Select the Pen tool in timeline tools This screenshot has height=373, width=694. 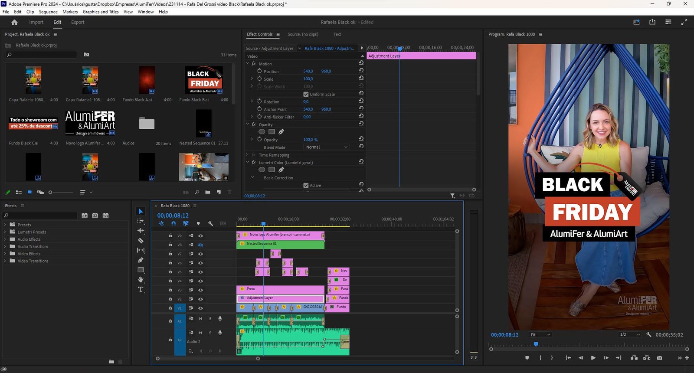(x=141, y=260)
